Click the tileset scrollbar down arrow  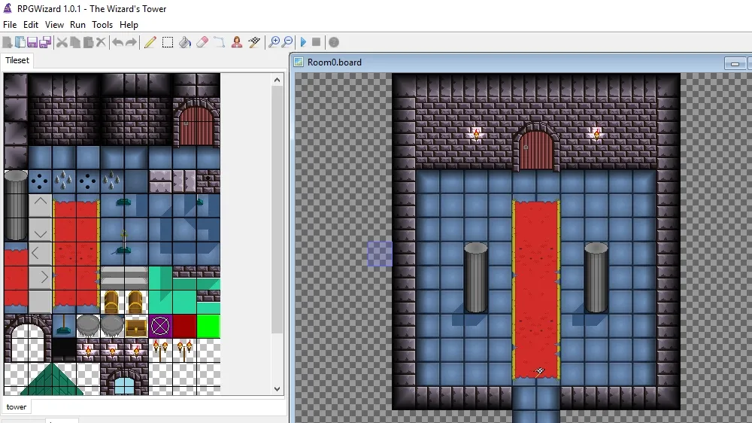(x=277, y=389)
